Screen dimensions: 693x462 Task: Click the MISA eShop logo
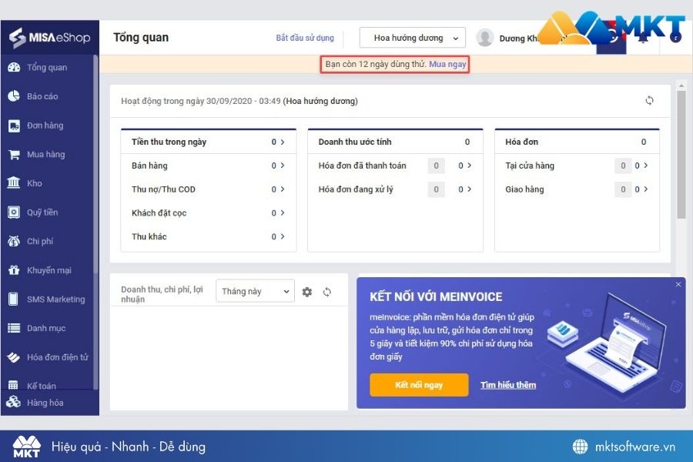coord(49,38)
